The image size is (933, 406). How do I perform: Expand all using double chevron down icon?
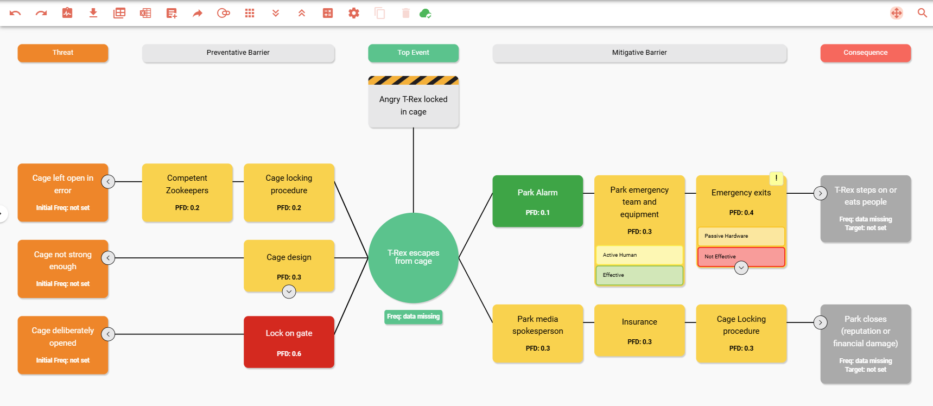tap(276, 13)
